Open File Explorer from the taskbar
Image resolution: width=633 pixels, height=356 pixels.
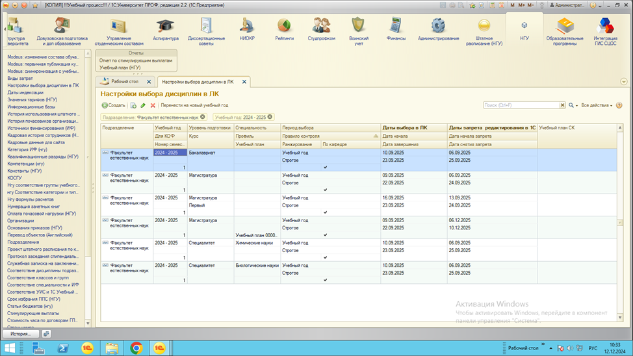tap(112, 348)
